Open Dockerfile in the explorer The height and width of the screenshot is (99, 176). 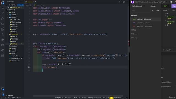15,56
